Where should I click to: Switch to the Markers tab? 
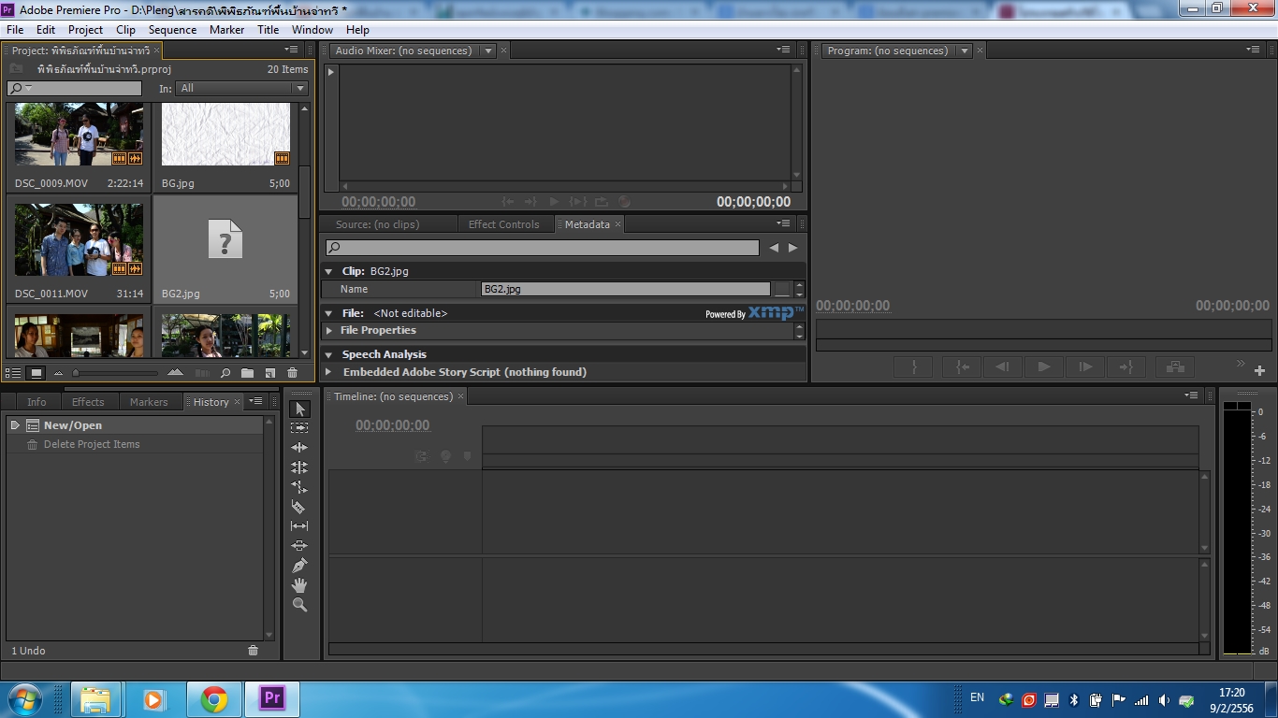click(149, 402)
